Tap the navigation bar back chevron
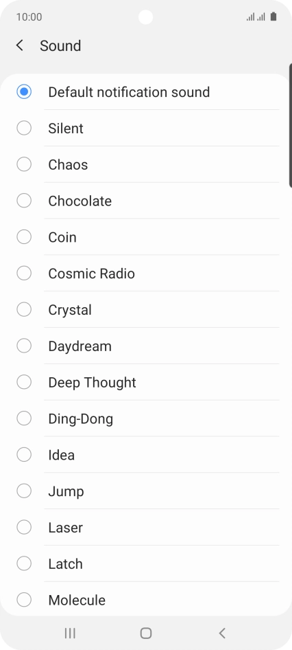292x650 pixels. [222, 633]
